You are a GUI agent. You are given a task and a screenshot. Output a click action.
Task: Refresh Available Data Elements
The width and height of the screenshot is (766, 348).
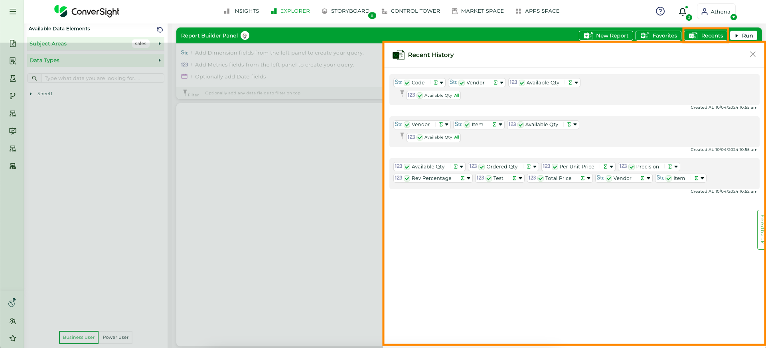(x=160, y=29)
